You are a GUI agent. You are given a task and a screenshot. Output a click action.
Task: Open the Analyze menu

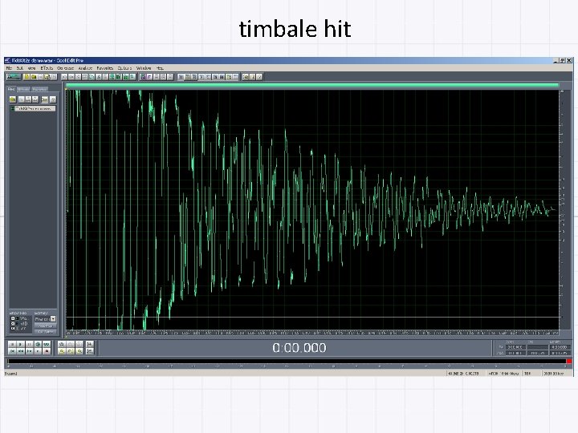(85, 68)
